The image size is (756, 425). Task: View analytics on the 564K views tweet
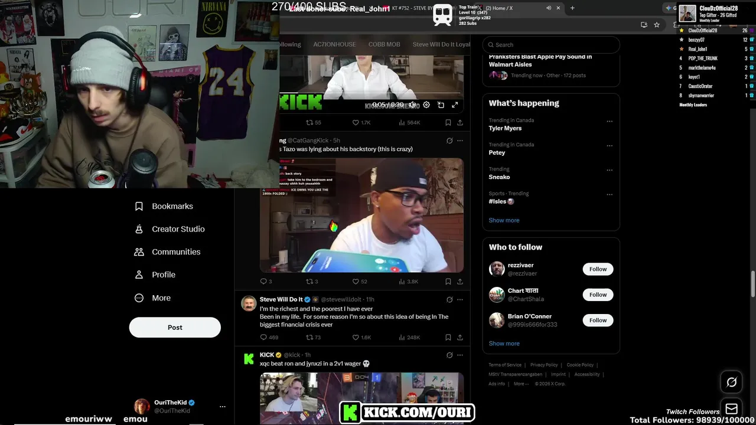409,123
